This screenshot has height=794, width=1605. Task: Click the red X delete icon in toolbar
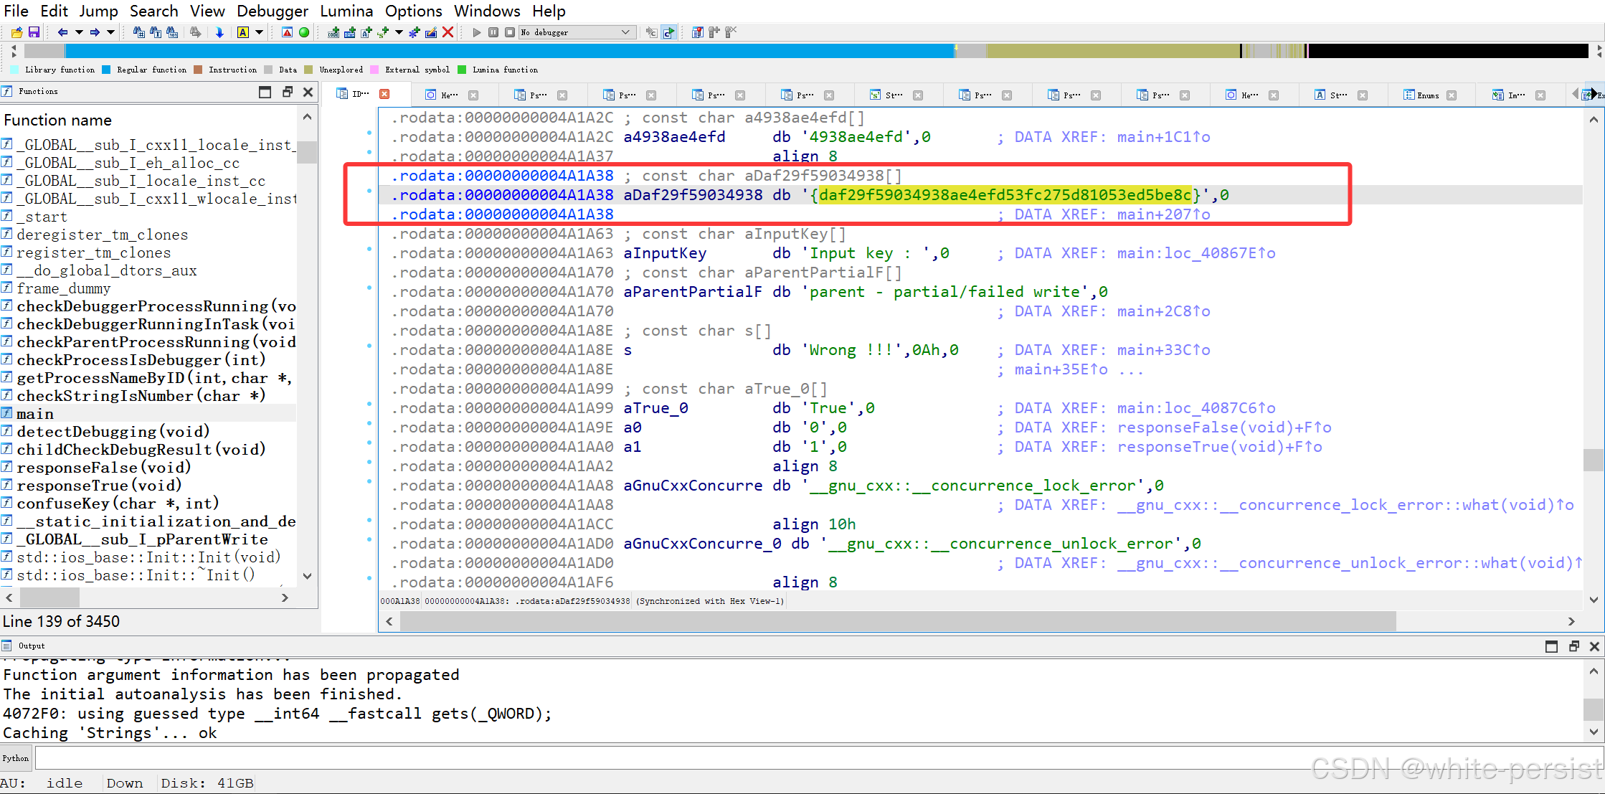click(x=448, y=32)
